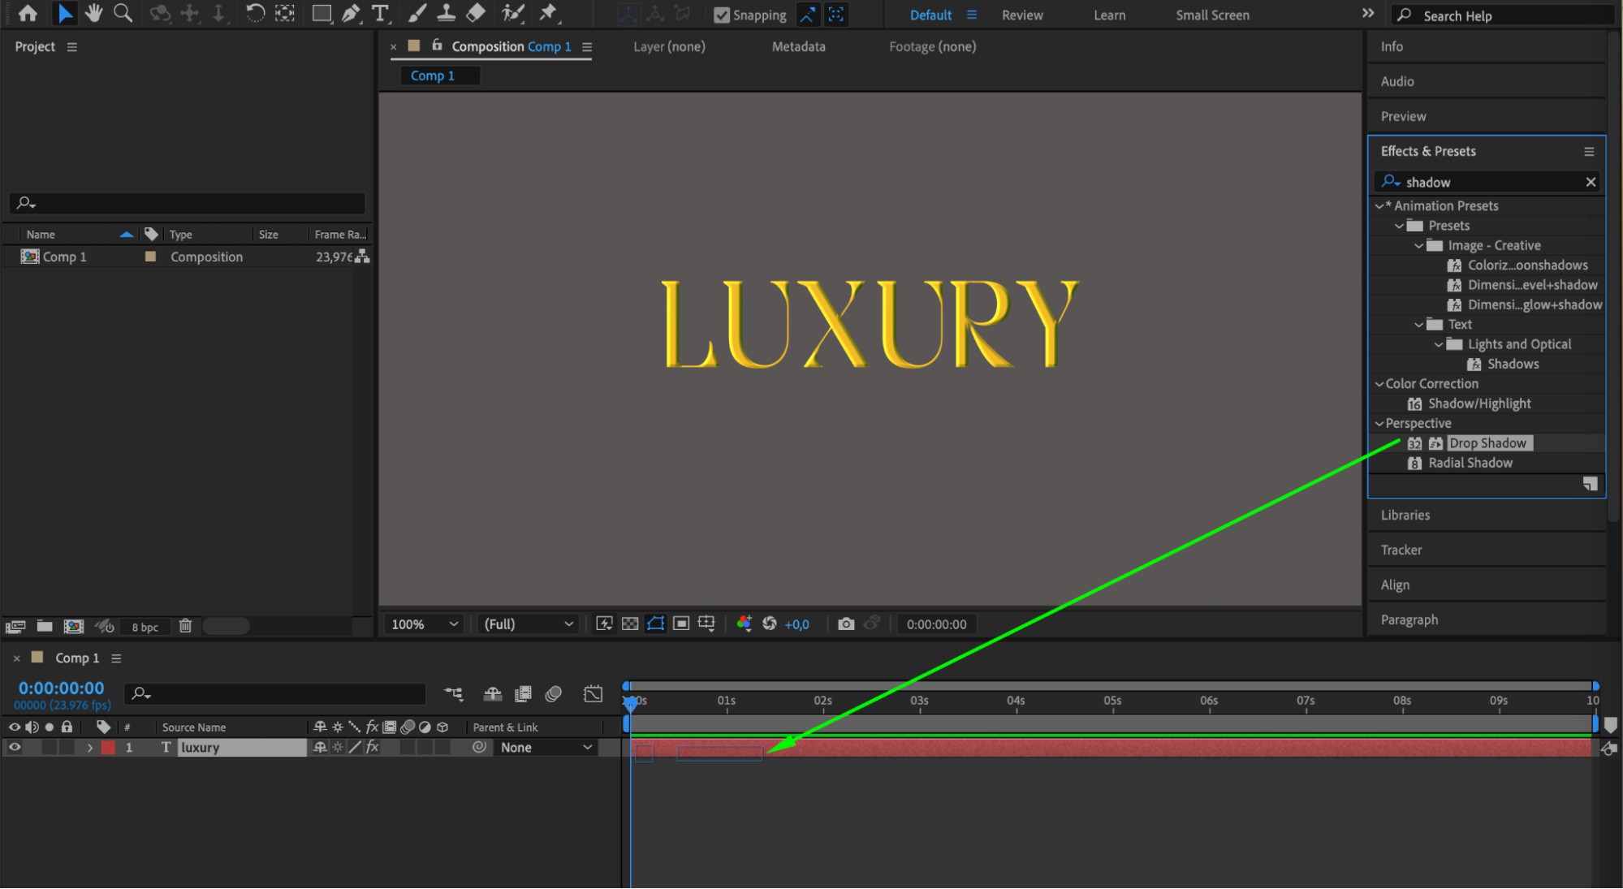This screenshot has width=1623, height=889.
Task: Select the Rectangle shape tool
Action: click(x=322, y=13)
